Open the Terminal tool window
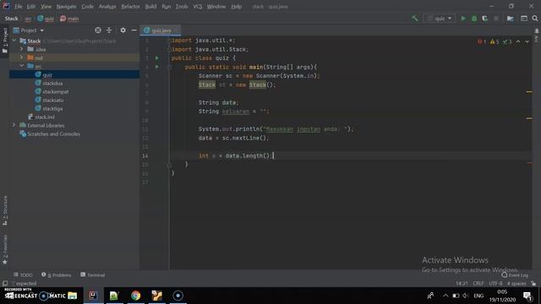The height and width of the screenshot is (304, 541). [x=92, y=274]
